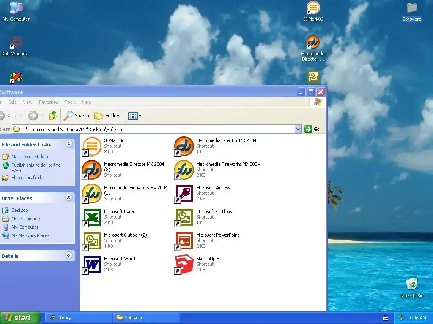
Task: Open the address bar dropdown arrow
Action: point(298,129)
